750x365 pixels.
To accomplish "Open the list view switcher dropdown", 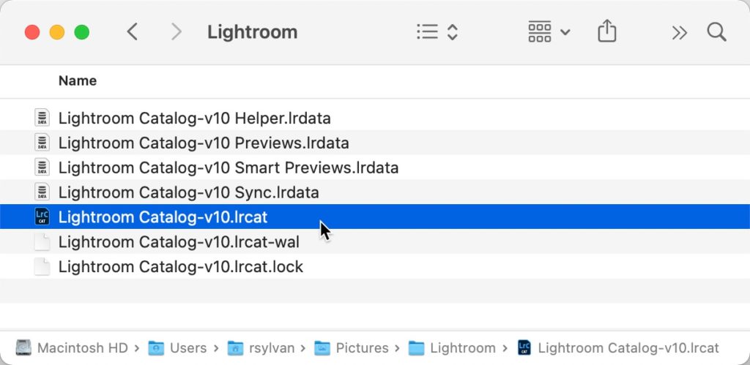I will coord(437,32).
